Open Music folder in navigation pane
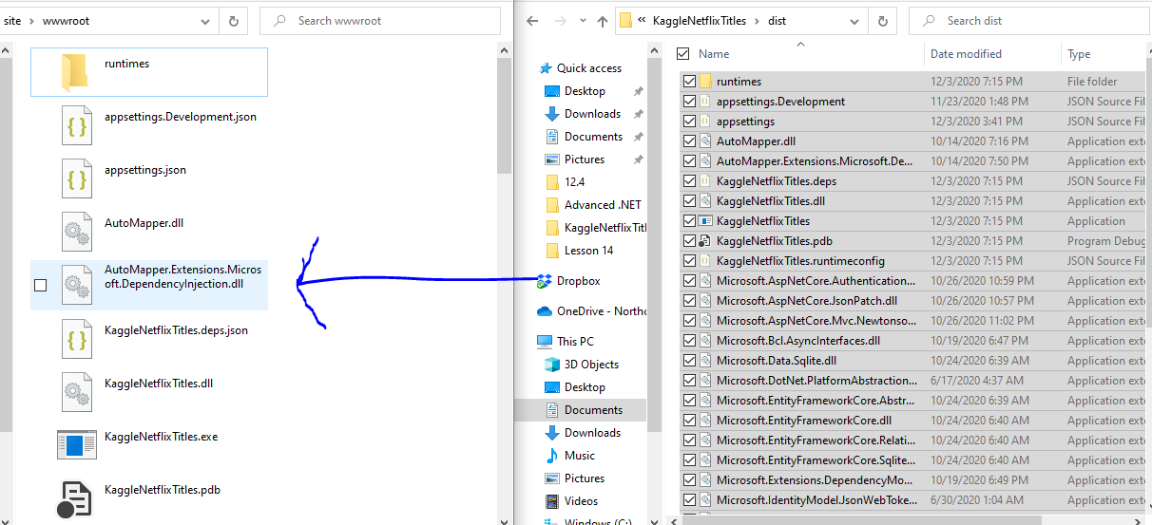Viewport: 1152px width, 525px height. [x=579, y=456]
